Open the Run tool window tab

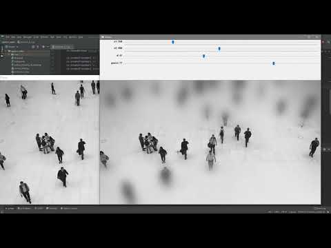(x=10, y=208)
